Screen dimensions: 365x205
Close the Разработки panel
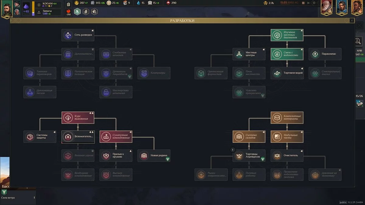click(352, 21)
